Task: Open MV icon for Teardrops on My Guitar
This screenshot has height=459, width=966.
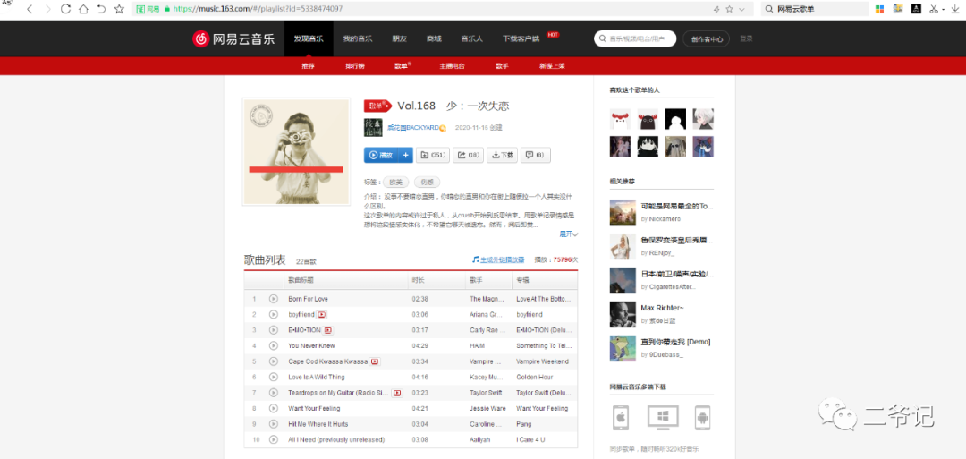Action: (397, 393)
